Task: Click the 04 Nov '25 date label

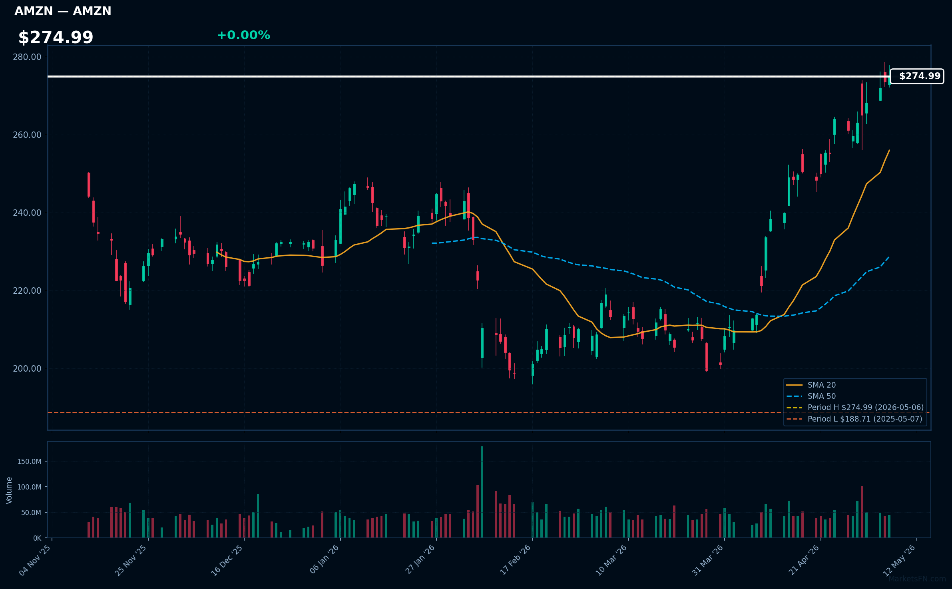Action: coord(35,560)
